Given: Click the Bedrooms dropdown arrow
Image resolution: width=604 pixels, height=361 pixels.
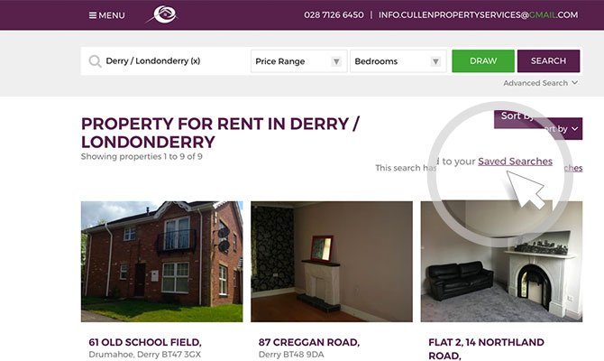Looking at the screenshot, I should [435, 61].
